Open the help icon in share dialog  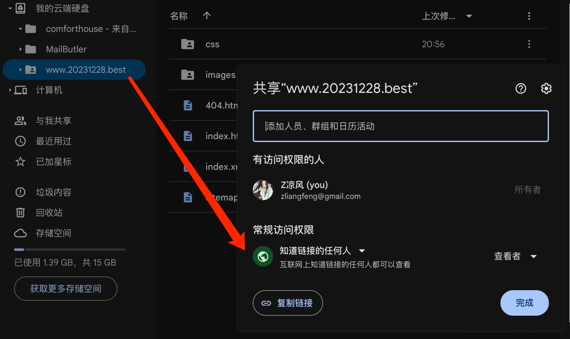[521, 88]
